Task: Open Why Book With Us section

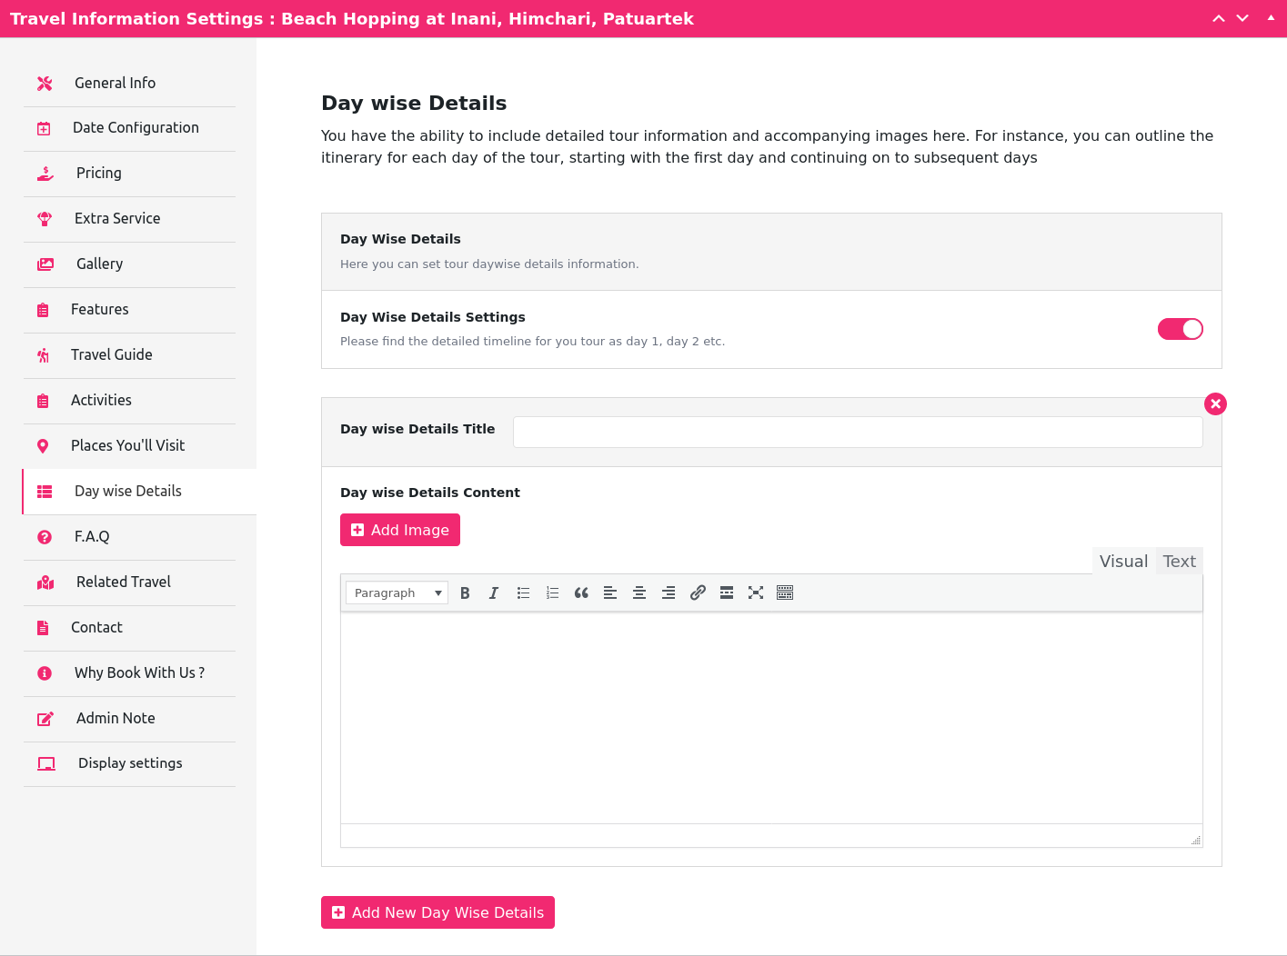Action: point(129,673)
